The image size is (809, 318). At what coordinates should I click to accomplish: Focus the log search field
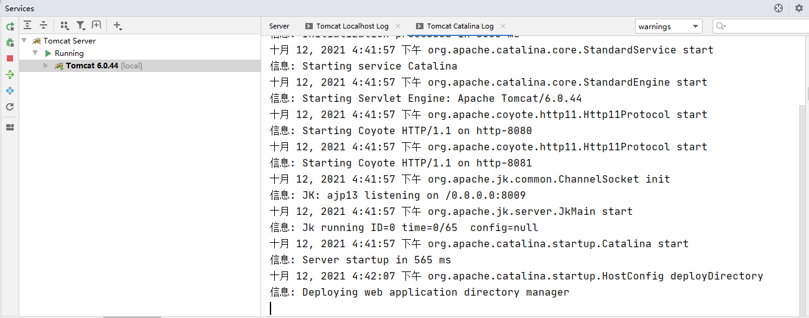[760, 26]
